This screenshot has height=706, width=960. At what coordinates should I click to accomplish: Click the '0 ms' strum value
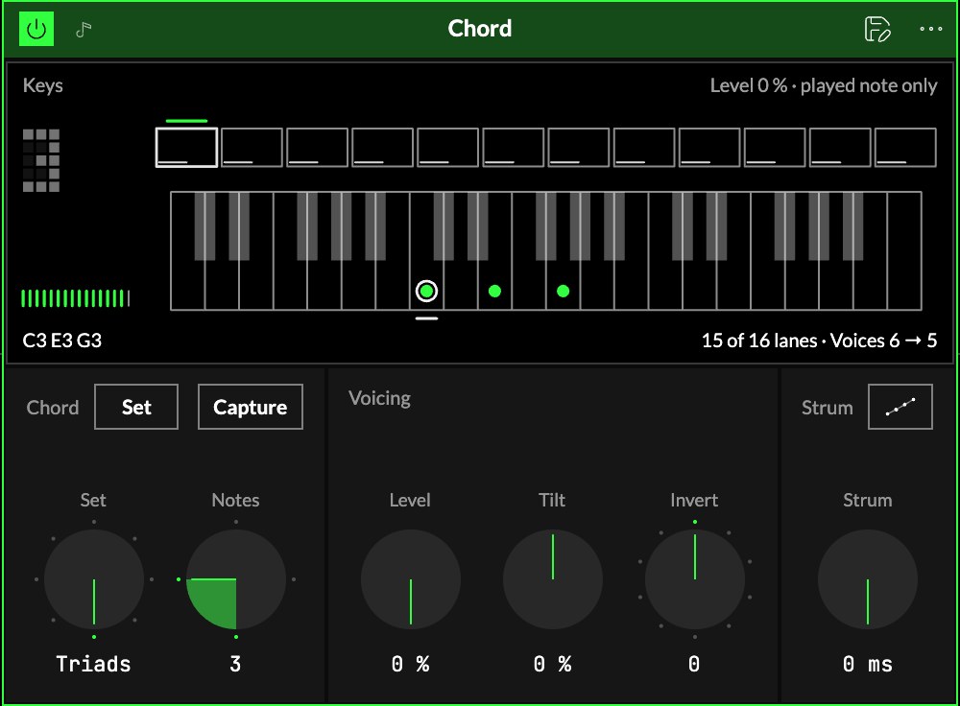868,665
